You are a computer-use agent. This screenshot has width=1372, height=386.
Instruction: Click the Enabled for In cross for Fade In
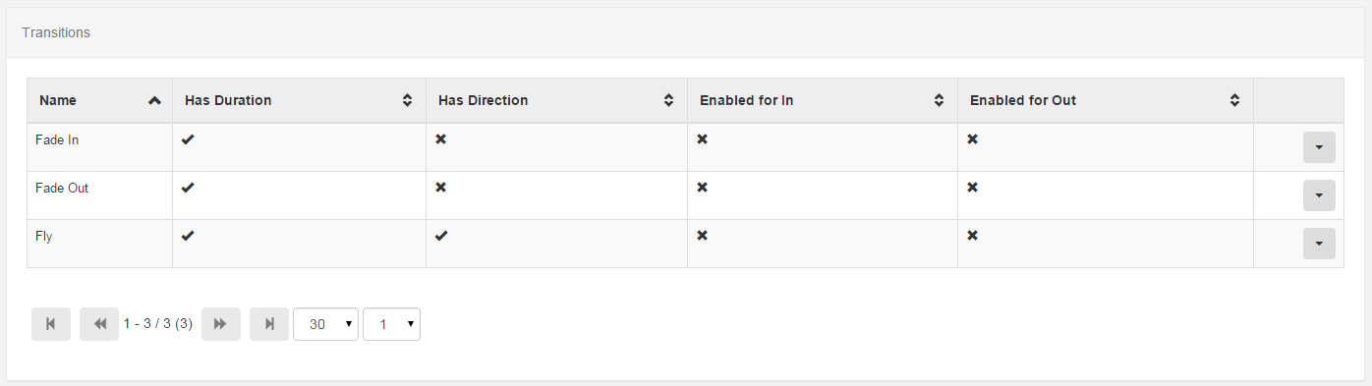coord(702,139)
